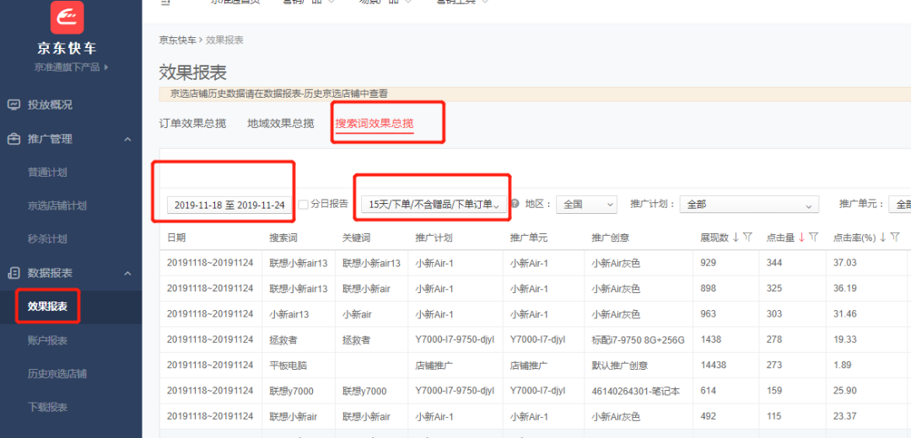Click search term cell 小新air13
This screenshot has width=911, height=438.
point(289,314)
